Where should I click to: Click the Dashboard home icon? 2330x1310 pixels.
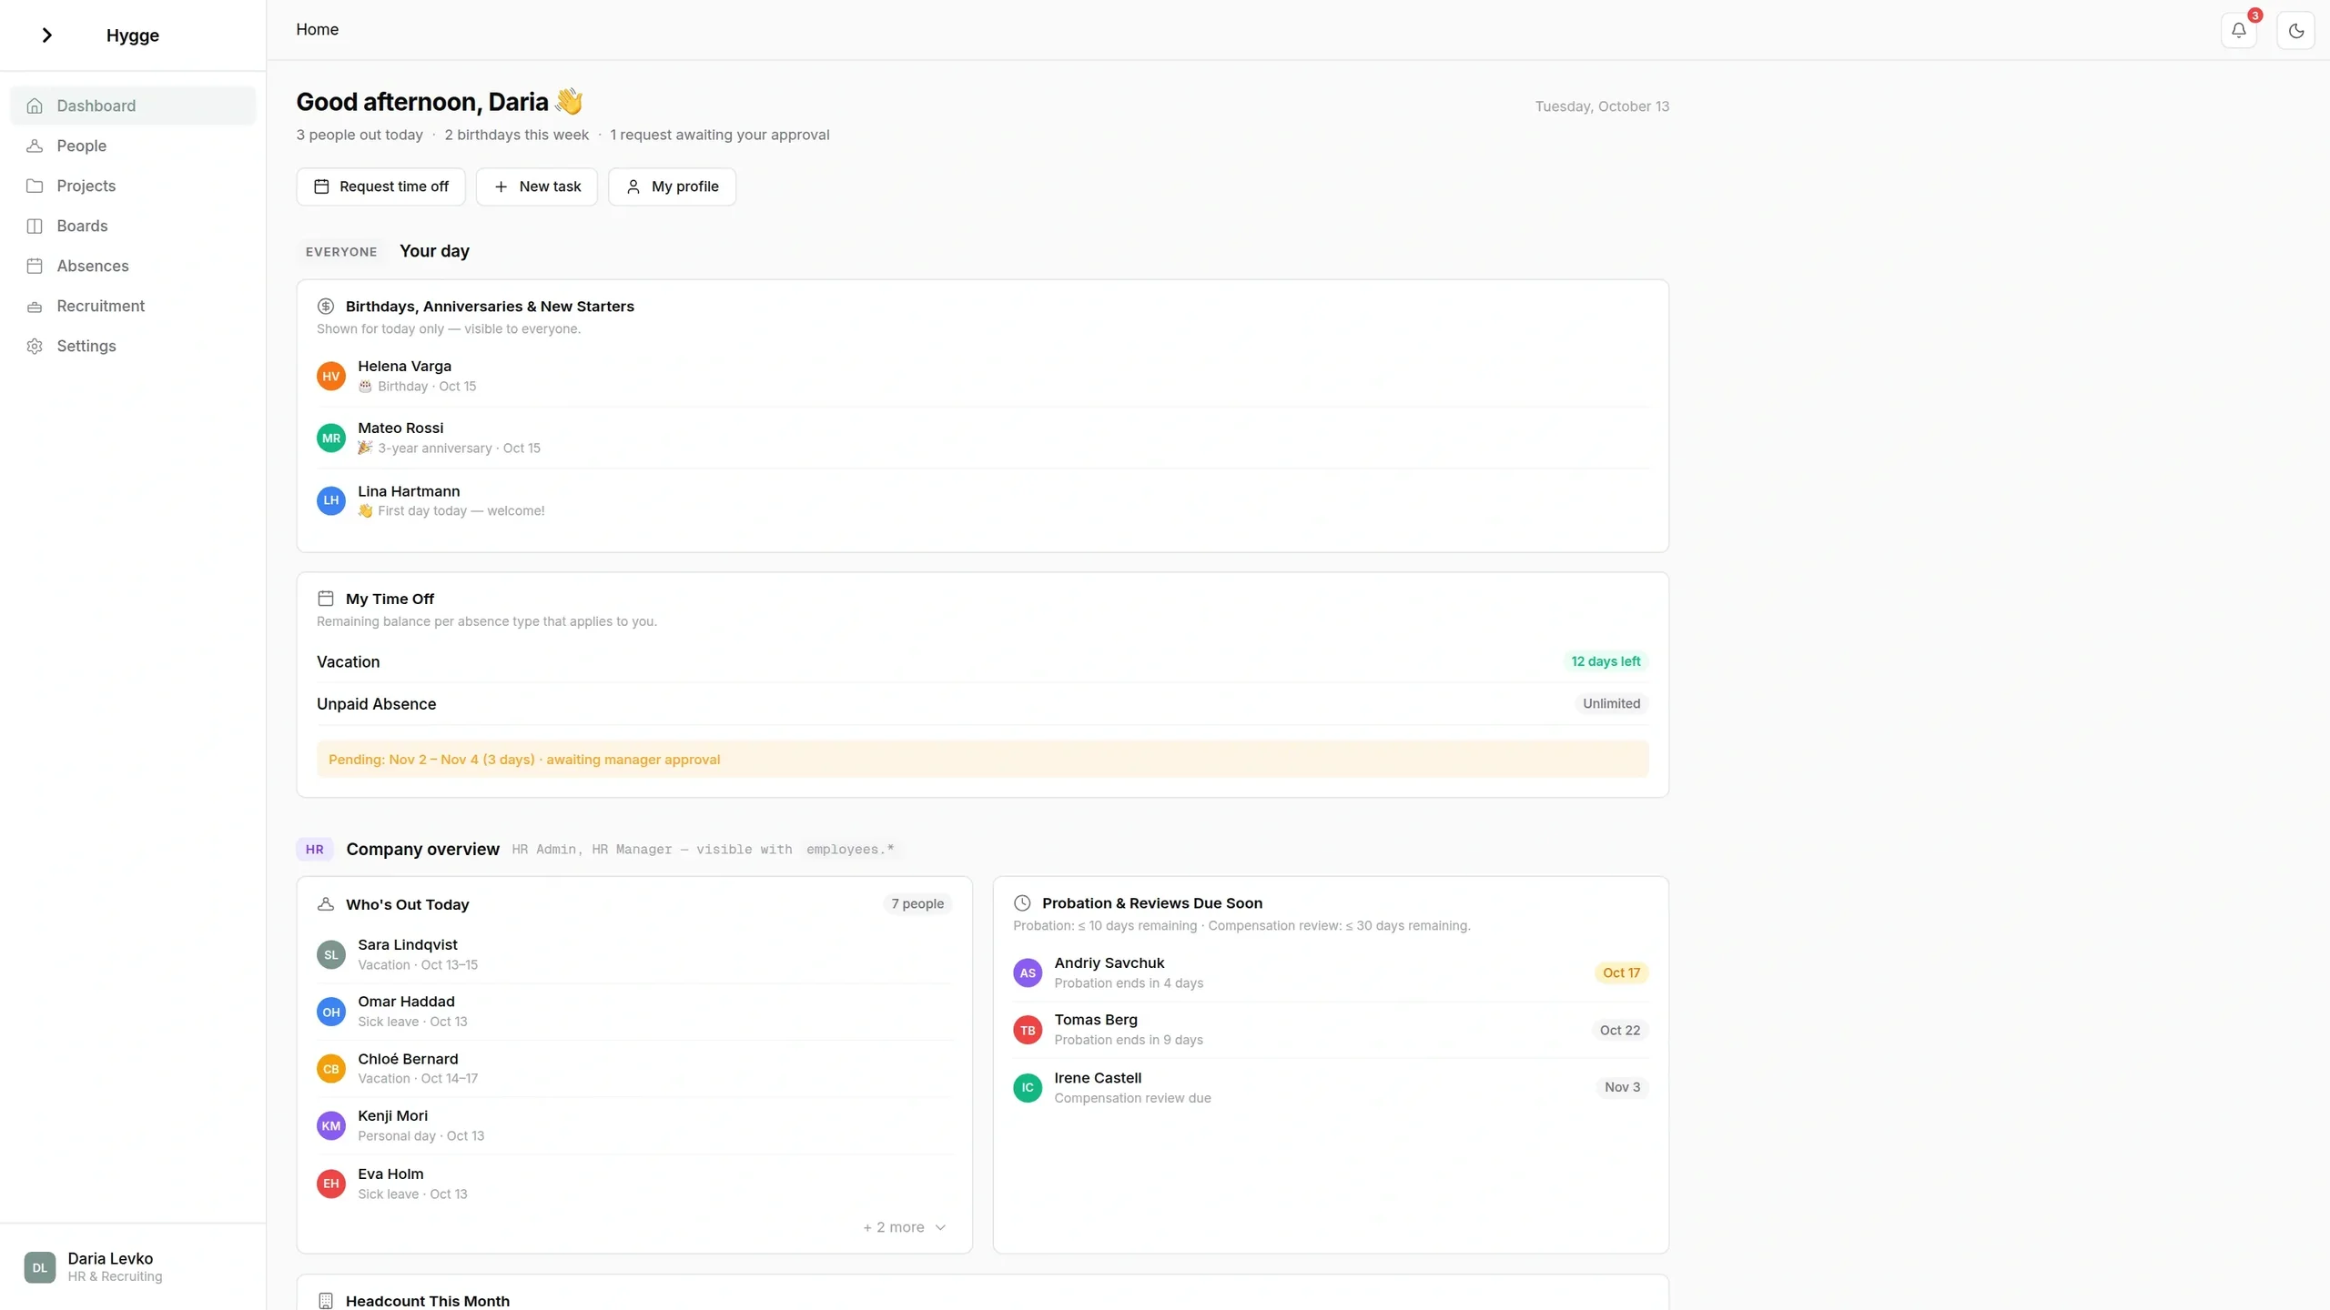[35, 106]
